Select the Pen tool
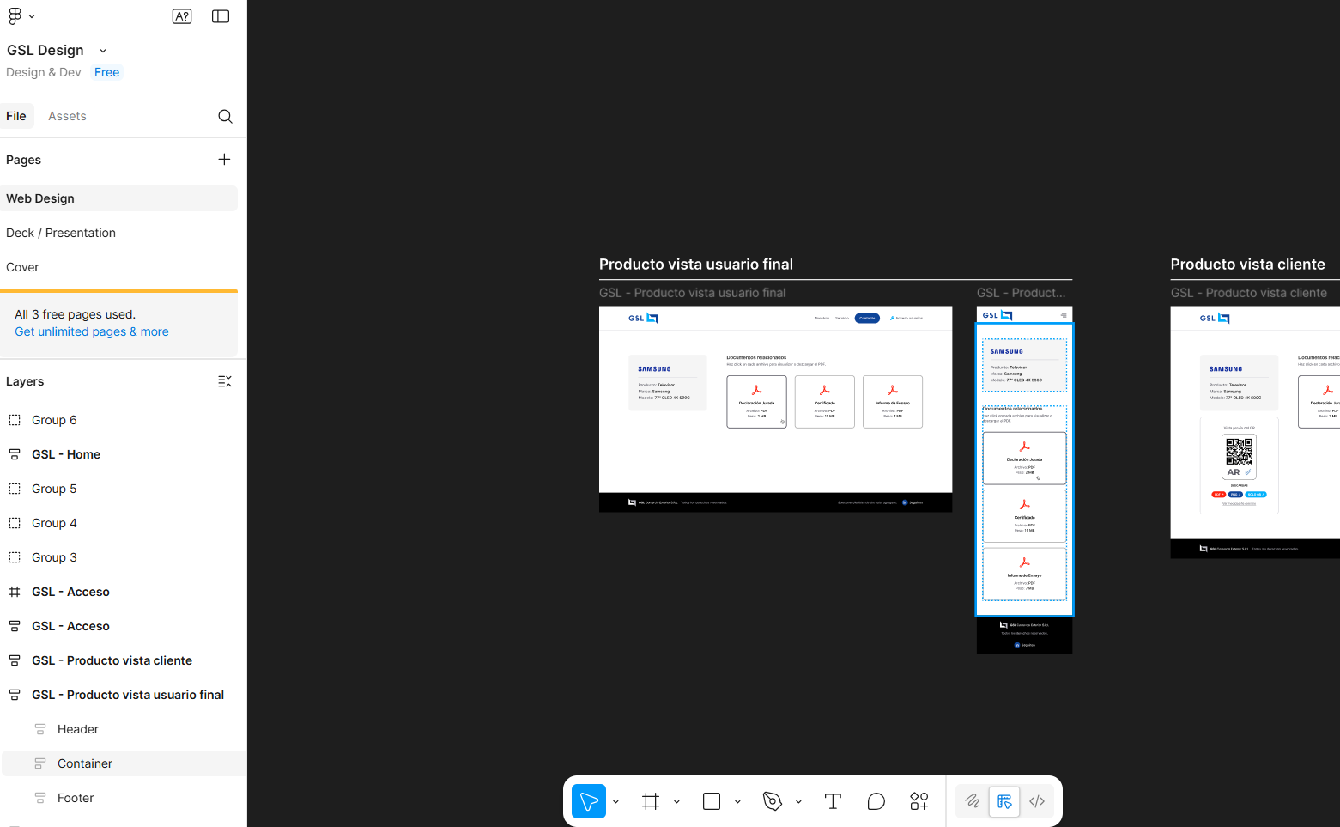 point(773,801)
